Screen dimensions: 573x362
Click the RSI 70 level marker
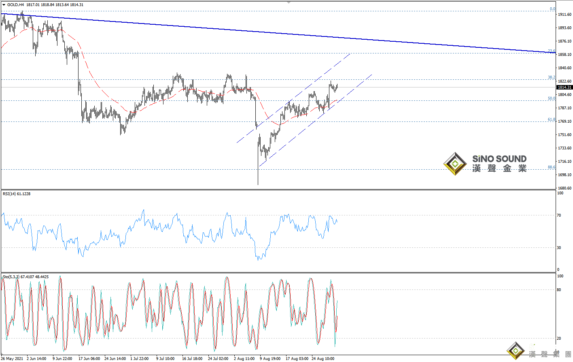click(559, 215)
